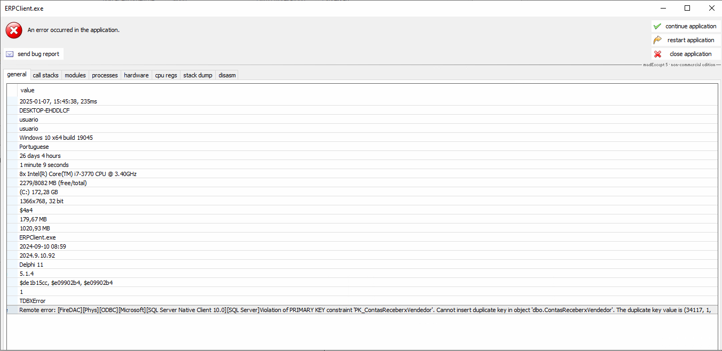
Task: Open the call stacks tab
Action: [45, 75]
